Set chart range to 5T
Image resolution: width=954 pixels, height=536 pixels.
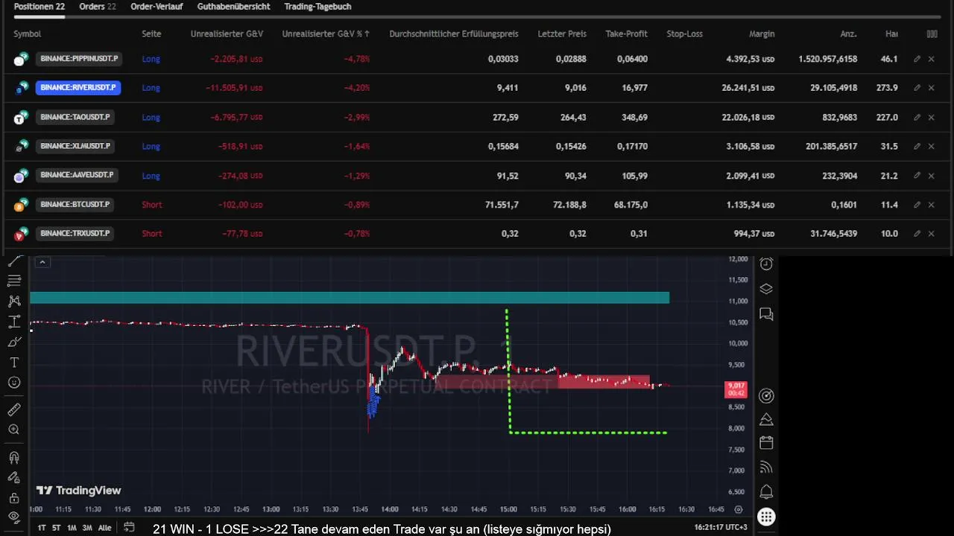(56, 528)
